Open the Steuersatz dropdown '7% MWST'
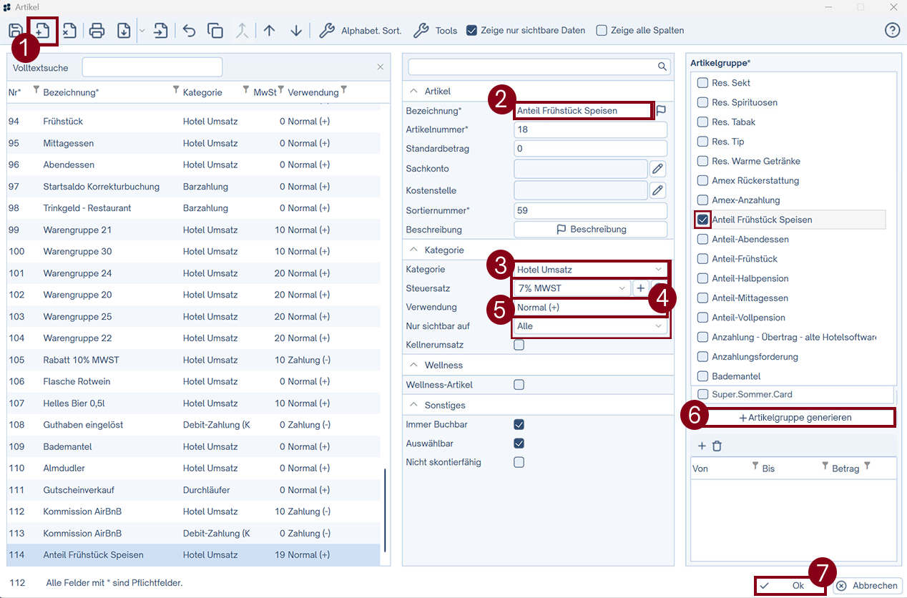Image resolution: width=907 pixels, height=598 pixels. point(572,288)
